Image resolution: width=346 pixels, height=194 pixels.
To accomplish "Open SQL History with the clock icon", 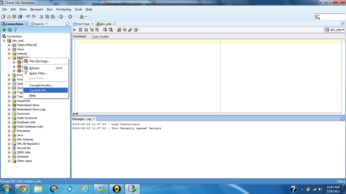I will click(136, 30).
